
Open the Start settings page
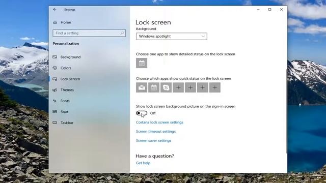(x=64, y=112)
